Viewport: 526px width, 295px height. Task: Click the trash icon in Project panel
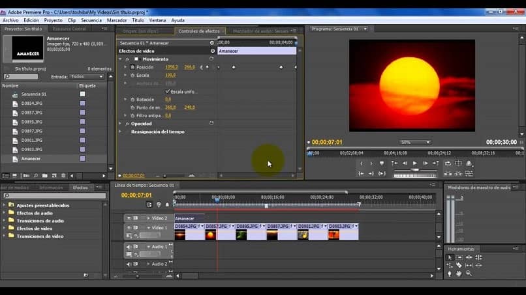pyautogui.click(x=63, y=175)
